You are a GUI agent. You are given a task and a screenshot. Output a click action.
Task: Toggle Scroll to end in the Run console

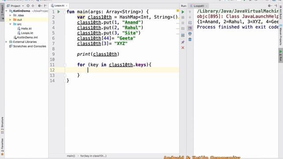(x=190, y=28)
